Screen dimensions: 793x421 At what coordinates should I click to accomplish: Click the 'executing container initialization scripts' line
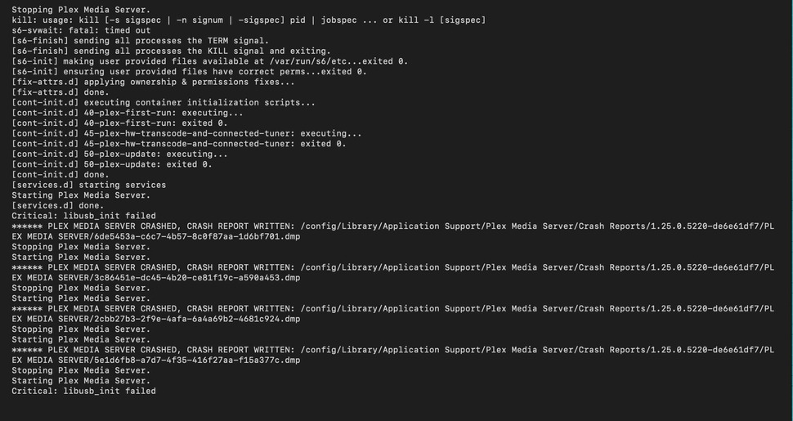(163, 102)
